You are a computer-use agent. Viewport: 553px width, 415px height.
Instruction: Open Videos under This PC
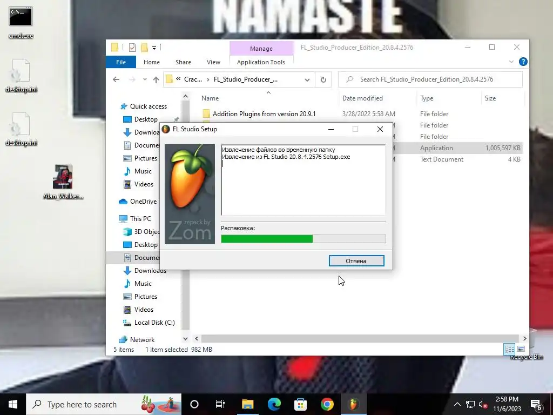pyautogui.click(x=144, y=310)
